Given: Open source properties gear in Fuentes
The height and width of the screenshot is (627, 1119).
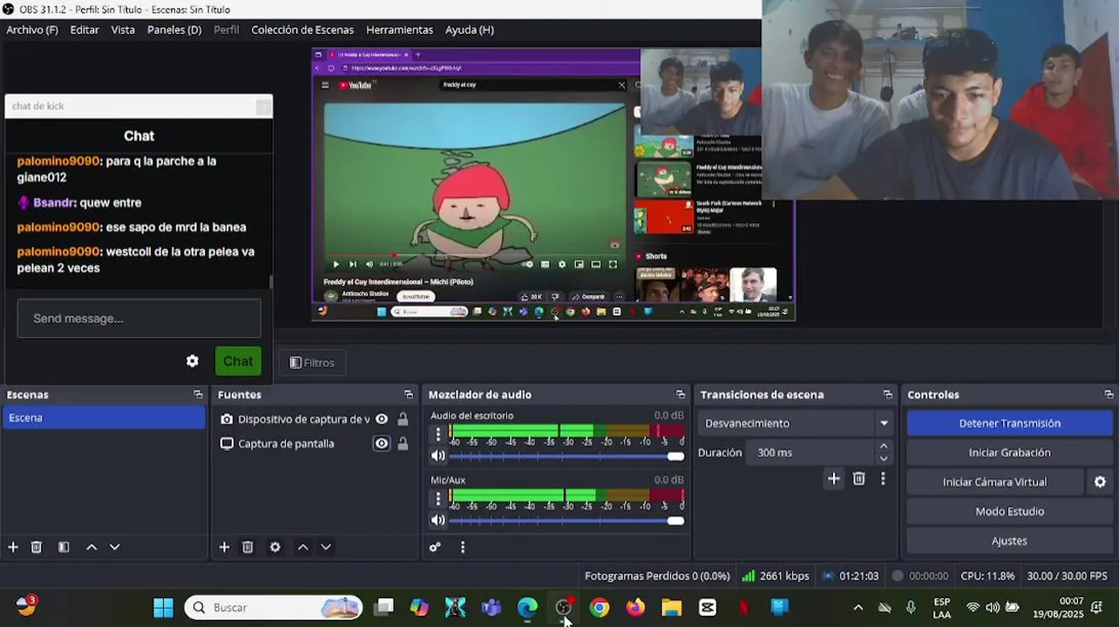Looking at the screenshot, I should pos(275,547).
